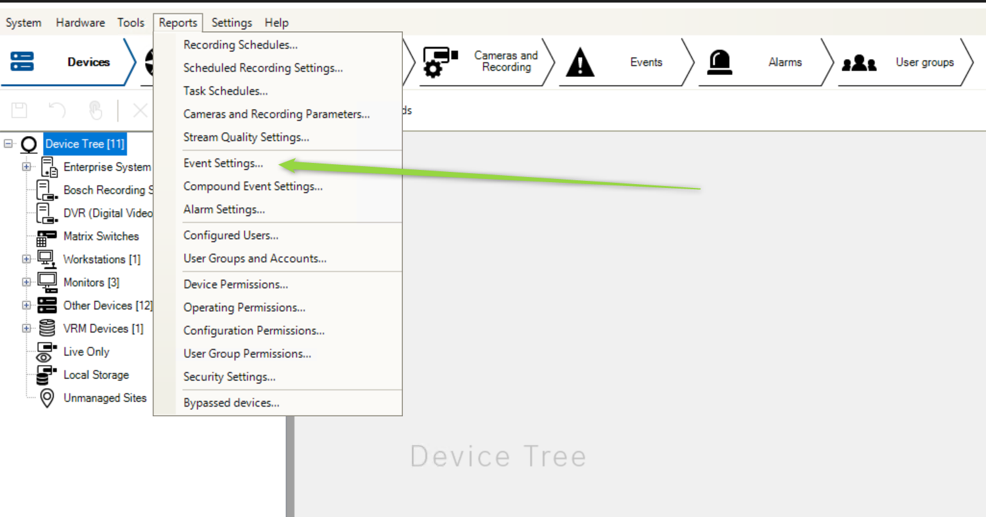Screen dimensions: 986x517
Task: Click the Undo arrow toolbar icon
Action: 57,110
